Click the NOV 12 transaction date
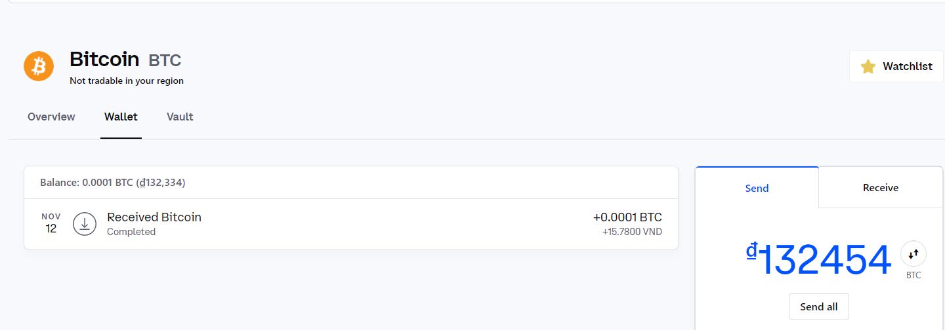 (x=51, y=223)
